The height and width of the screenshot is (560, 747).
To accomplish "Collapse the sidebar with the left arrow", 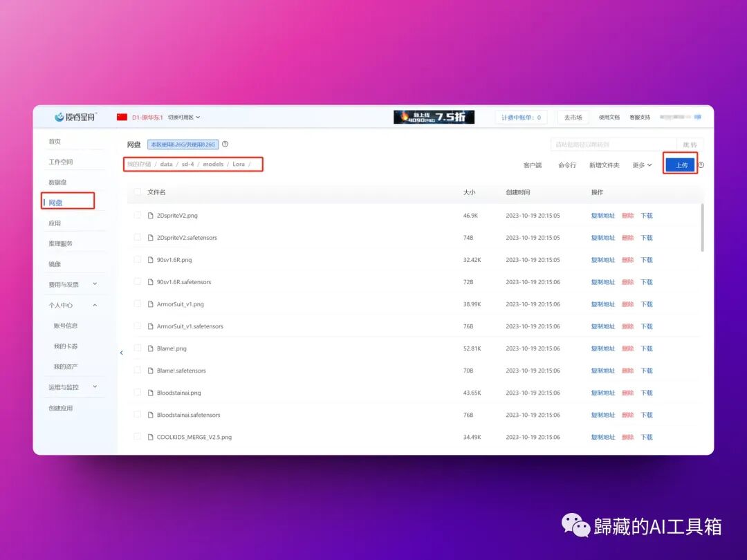I will click(x=122, y=353).
